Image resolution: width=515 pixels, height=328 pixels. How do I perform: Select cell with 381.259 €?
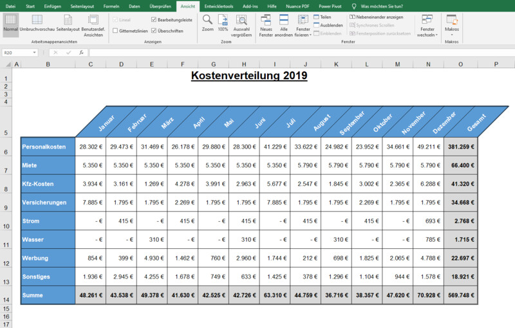[461, 147]
